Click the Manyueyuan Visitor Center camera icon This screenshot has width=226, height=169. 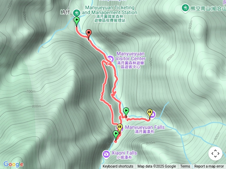point(110,59)
